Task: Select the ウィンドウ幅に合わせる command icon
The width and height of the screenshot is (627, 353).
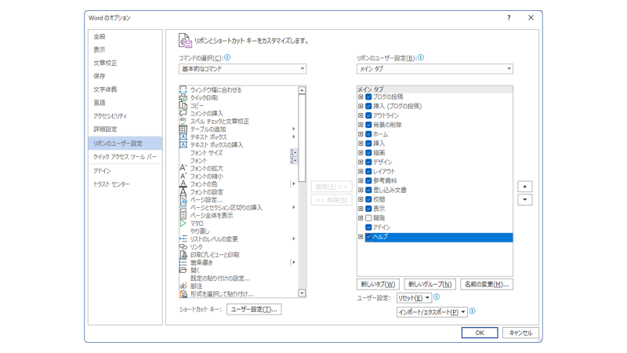Action: (183, 90)
